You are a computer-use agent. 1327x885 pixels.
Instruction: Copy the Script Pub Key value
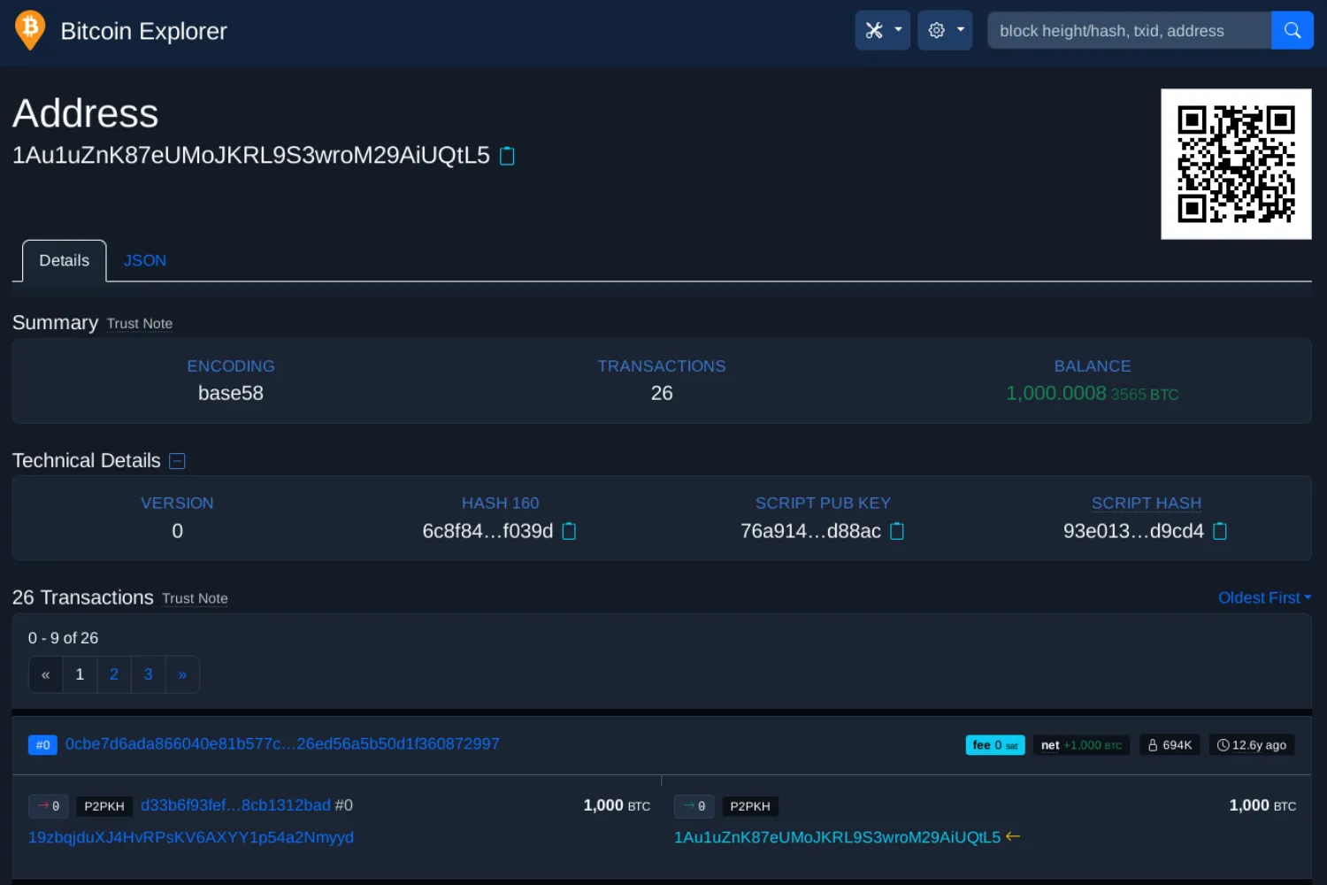coord(897,531)
